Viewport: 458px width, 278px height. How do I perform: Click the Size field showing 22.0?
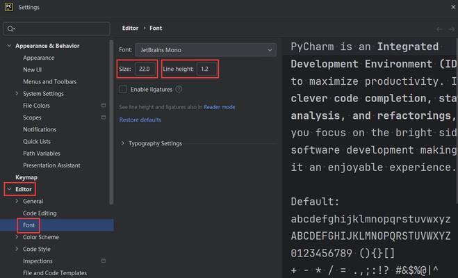pyautogui.click(x=145, y=69)
